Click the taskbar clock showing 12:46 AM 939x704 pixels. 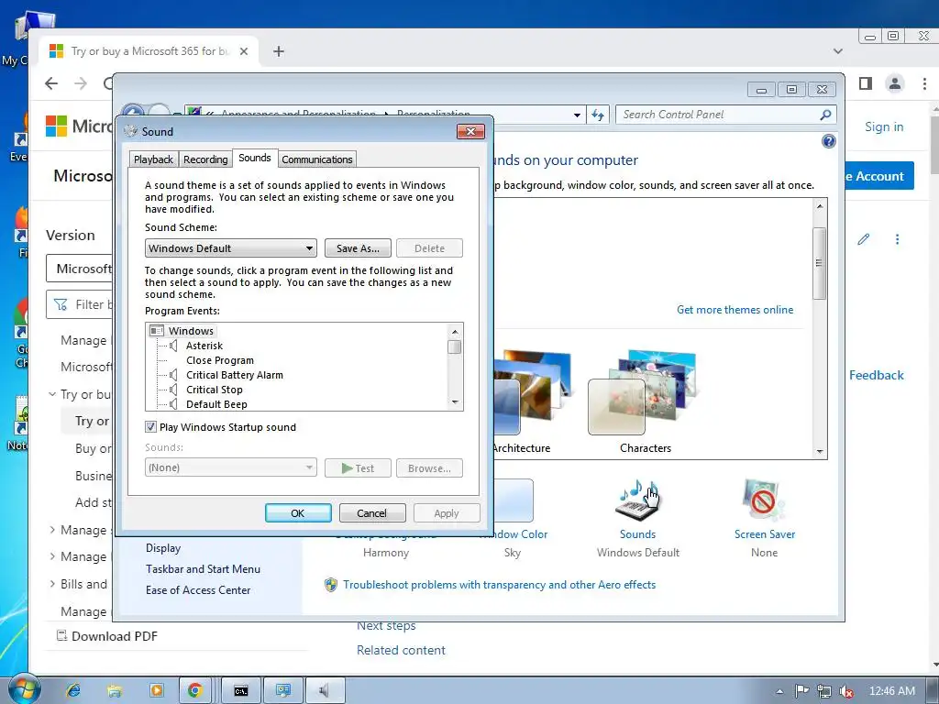(891, 691)
